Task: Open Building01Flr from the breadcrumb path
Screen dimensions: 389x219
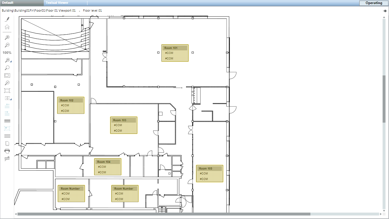Action: click(x=25, y=10)
